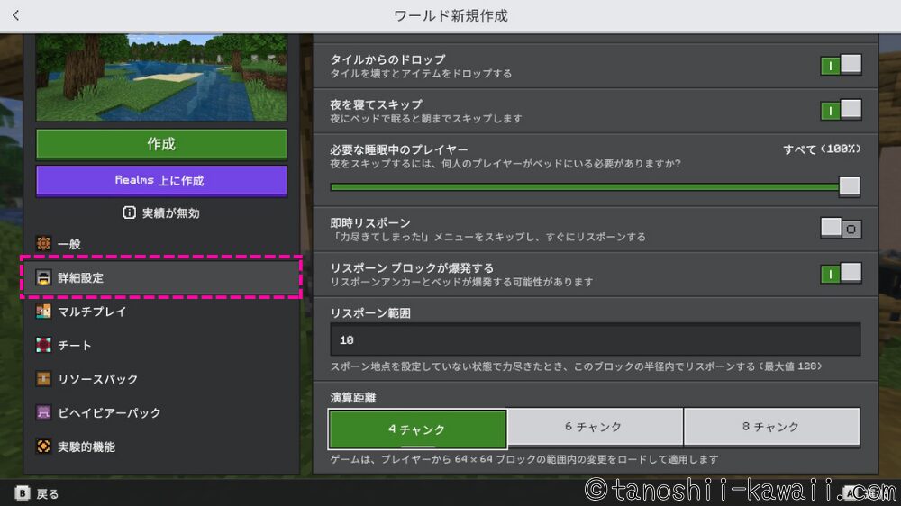Screen dimensions: 901x506
Task: Click the 詳細設定 chest icon
Action: point(43,277)
